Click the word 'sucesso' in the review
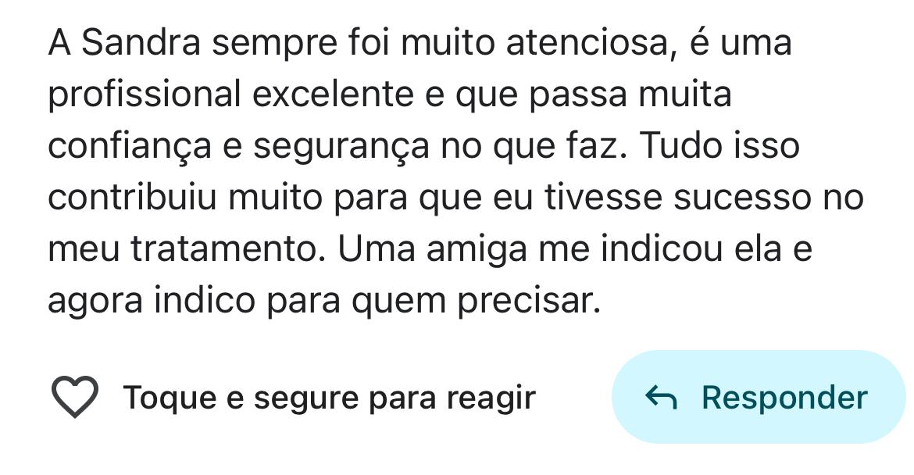 (742, 198)
